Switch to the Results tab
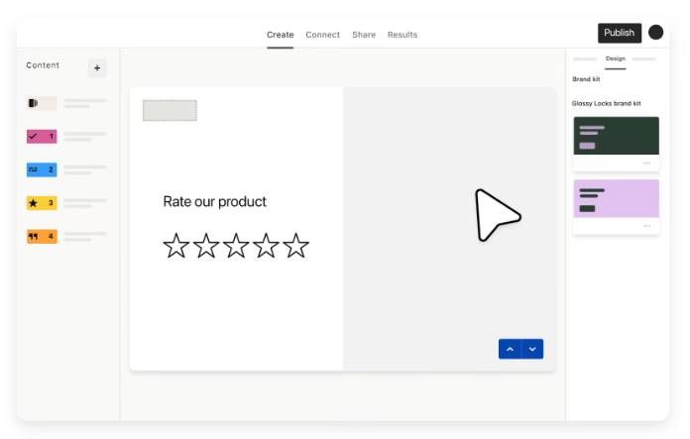690x439 pixels. point(402,35)
